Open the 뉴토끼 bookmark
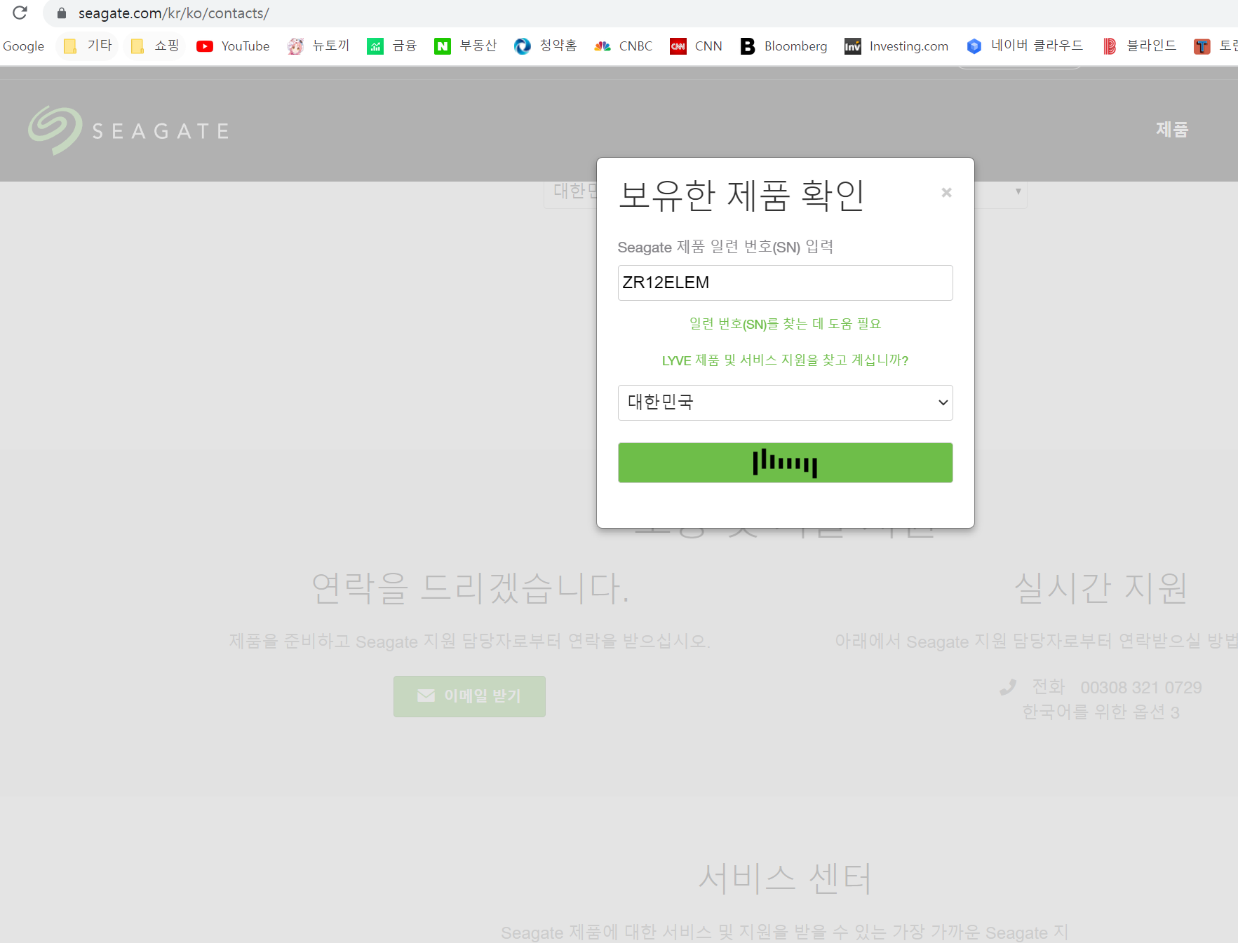1238x943 pixels. tap(318, 46)
